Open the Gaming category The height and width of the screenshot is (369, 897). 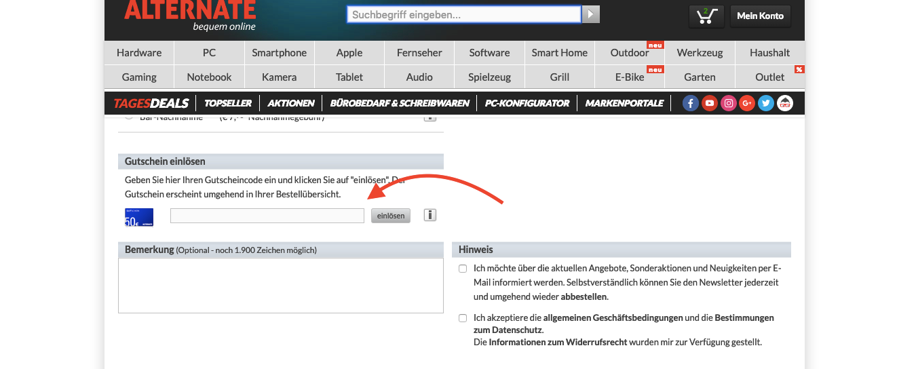(139, 77)
